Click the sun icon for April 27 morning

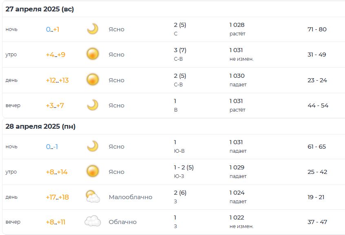(93, 54)
